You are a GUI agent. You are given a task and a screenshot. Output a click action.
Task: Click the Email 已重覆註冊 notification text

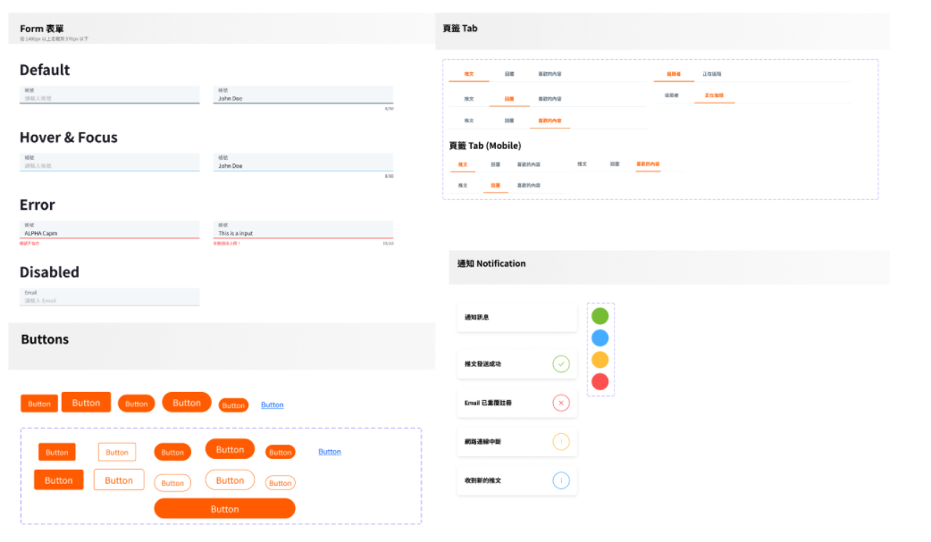[x=488, y=403]
